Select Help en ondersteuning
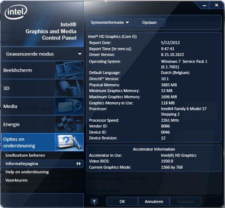Screen dimensions: 225x208 [x=27, y=172]
